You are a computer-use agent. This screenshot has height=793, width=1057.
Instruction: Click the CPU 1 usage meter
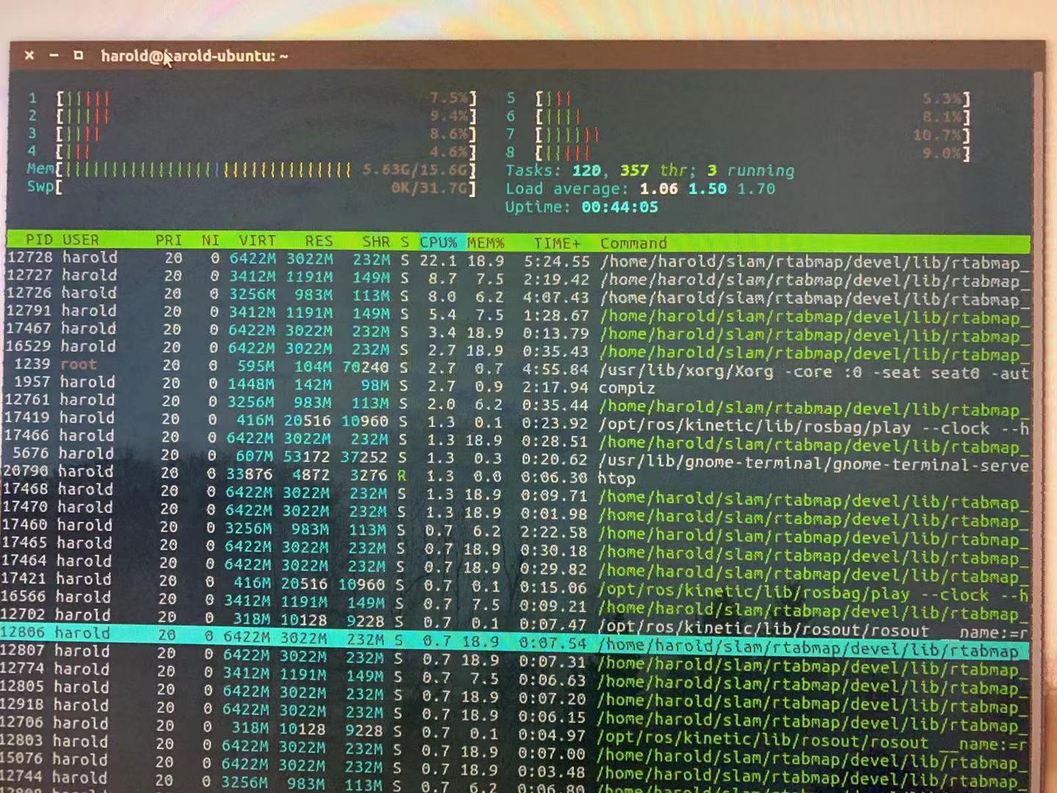pyautogui.click(x=253, y=98)
